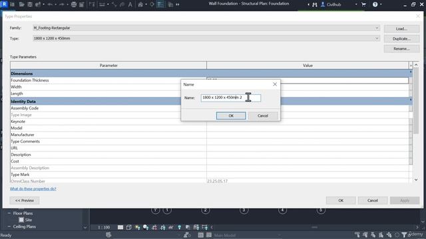The height and width of the screenshot is (239, 426).
Task: Click the Foundation Thickness value field
Action: point(308,80)
